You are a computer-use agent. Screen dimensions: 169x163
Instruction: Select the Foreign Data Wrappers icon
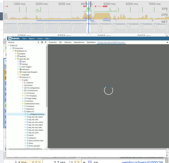(x=20, y=72)
